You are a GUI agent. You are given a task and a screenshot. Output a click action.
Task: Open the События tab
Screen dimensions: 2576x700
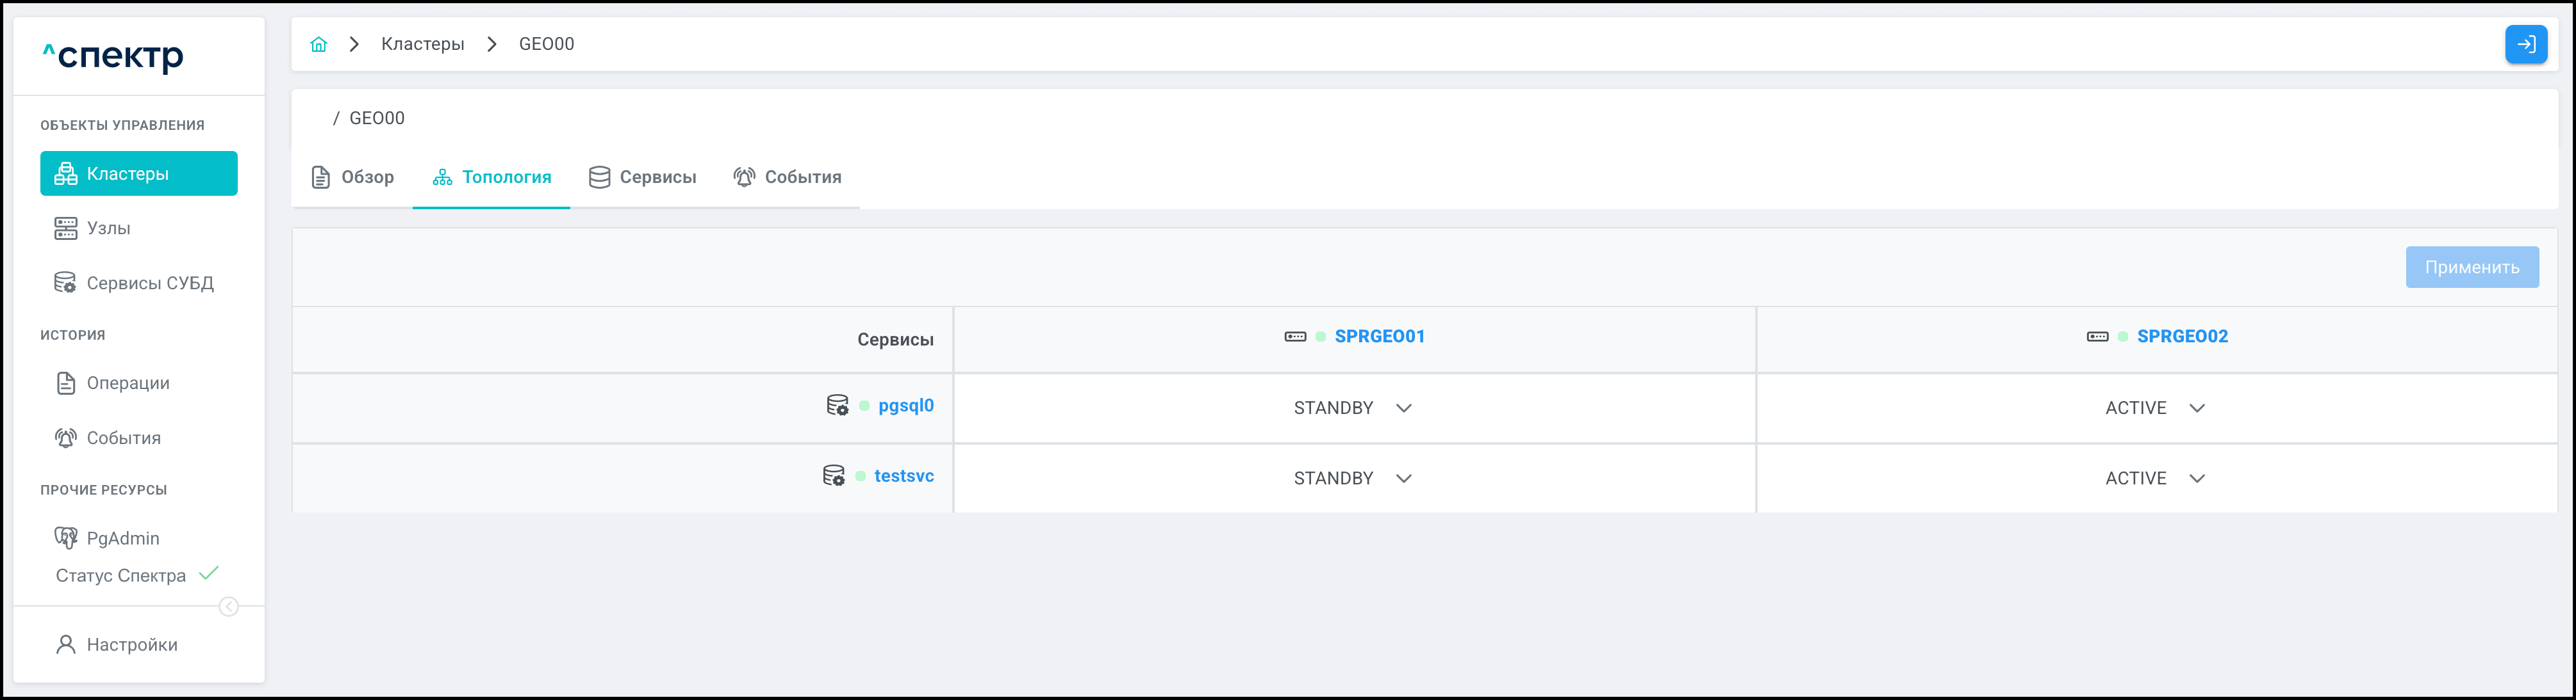pyautogui.click(x=788, y=178)
